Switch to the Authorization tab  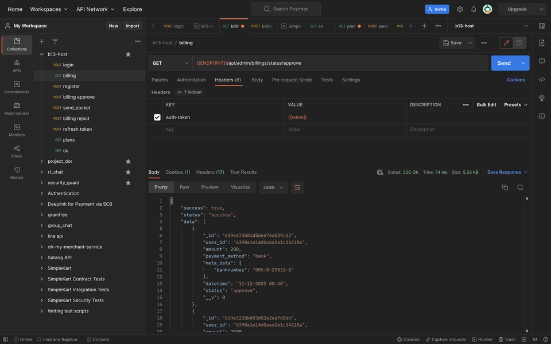[191, 80]
